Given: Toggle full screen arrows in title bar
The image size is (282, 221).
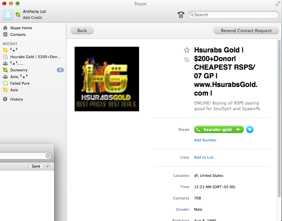Looking at the screenshot, I should [x=278, y=4].
